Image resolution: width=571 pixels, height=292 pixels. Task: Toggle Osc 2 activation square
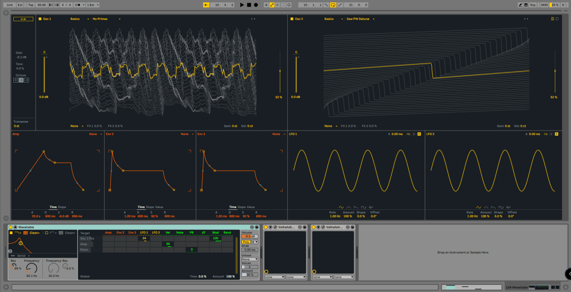pos(292,19)
